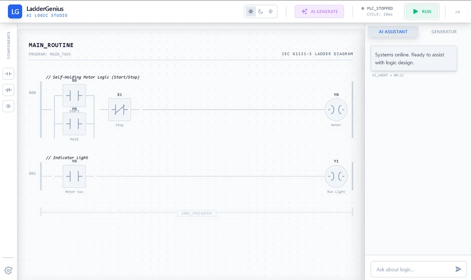Switch to light theme (sun icon)
The width and height of the screenshot is (471, 280).
click(250, 11)
